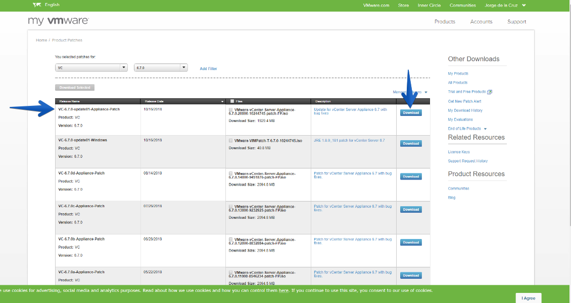Image resolution: width=571 pixels, height=303 pixels.
Task: Click the VC-6.7.0-update01-Windows release name
Action: [x=83, y=140]
